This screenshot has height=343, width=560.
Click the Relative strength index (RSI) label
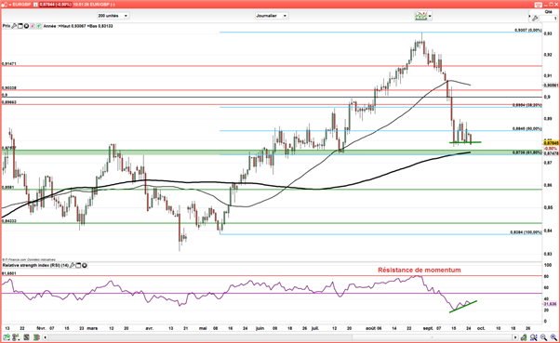click(x=35, y=266)
